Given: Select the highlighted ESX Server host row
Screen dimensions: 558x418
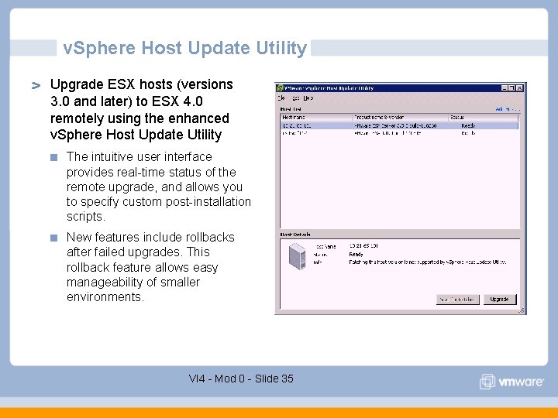Looking at the screenshot, I should click(399, 125).
